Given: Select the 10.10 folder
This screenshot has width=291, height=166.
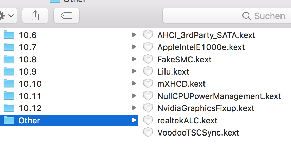Looking at the screenshot, I should tap(30, 84).
